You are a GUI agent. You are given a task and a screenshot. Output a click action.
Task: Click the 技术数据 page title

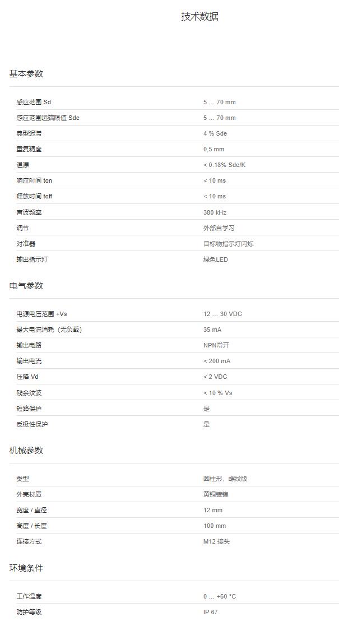[x=199, y=16]
